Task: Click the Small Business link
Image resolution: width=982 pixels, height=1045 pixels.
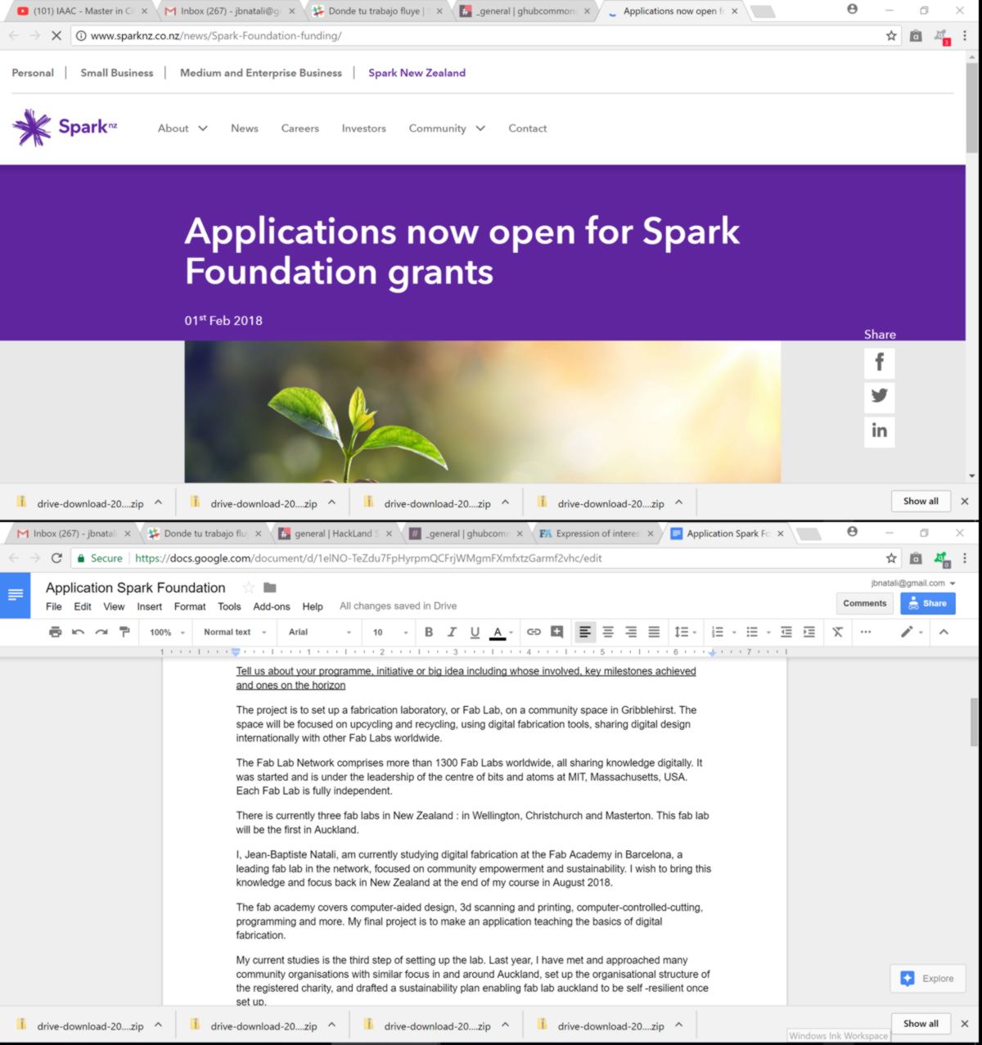Action: pos(117,73)
